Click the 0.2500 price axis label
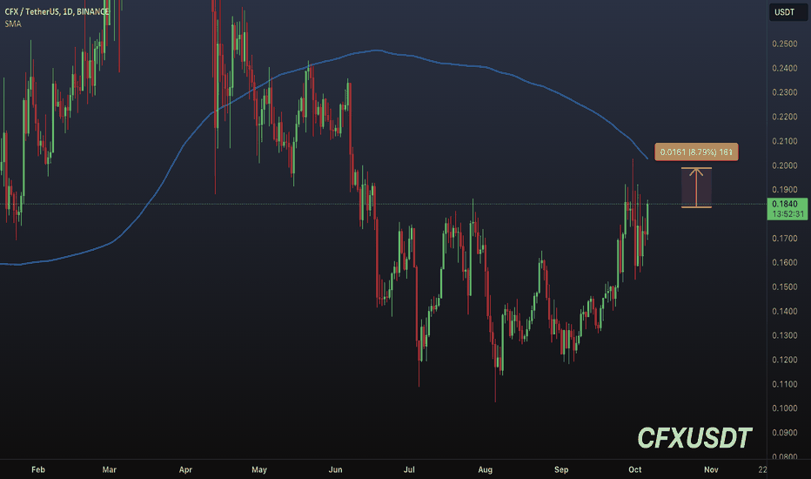Screen dimensions: 811x479 785,44
